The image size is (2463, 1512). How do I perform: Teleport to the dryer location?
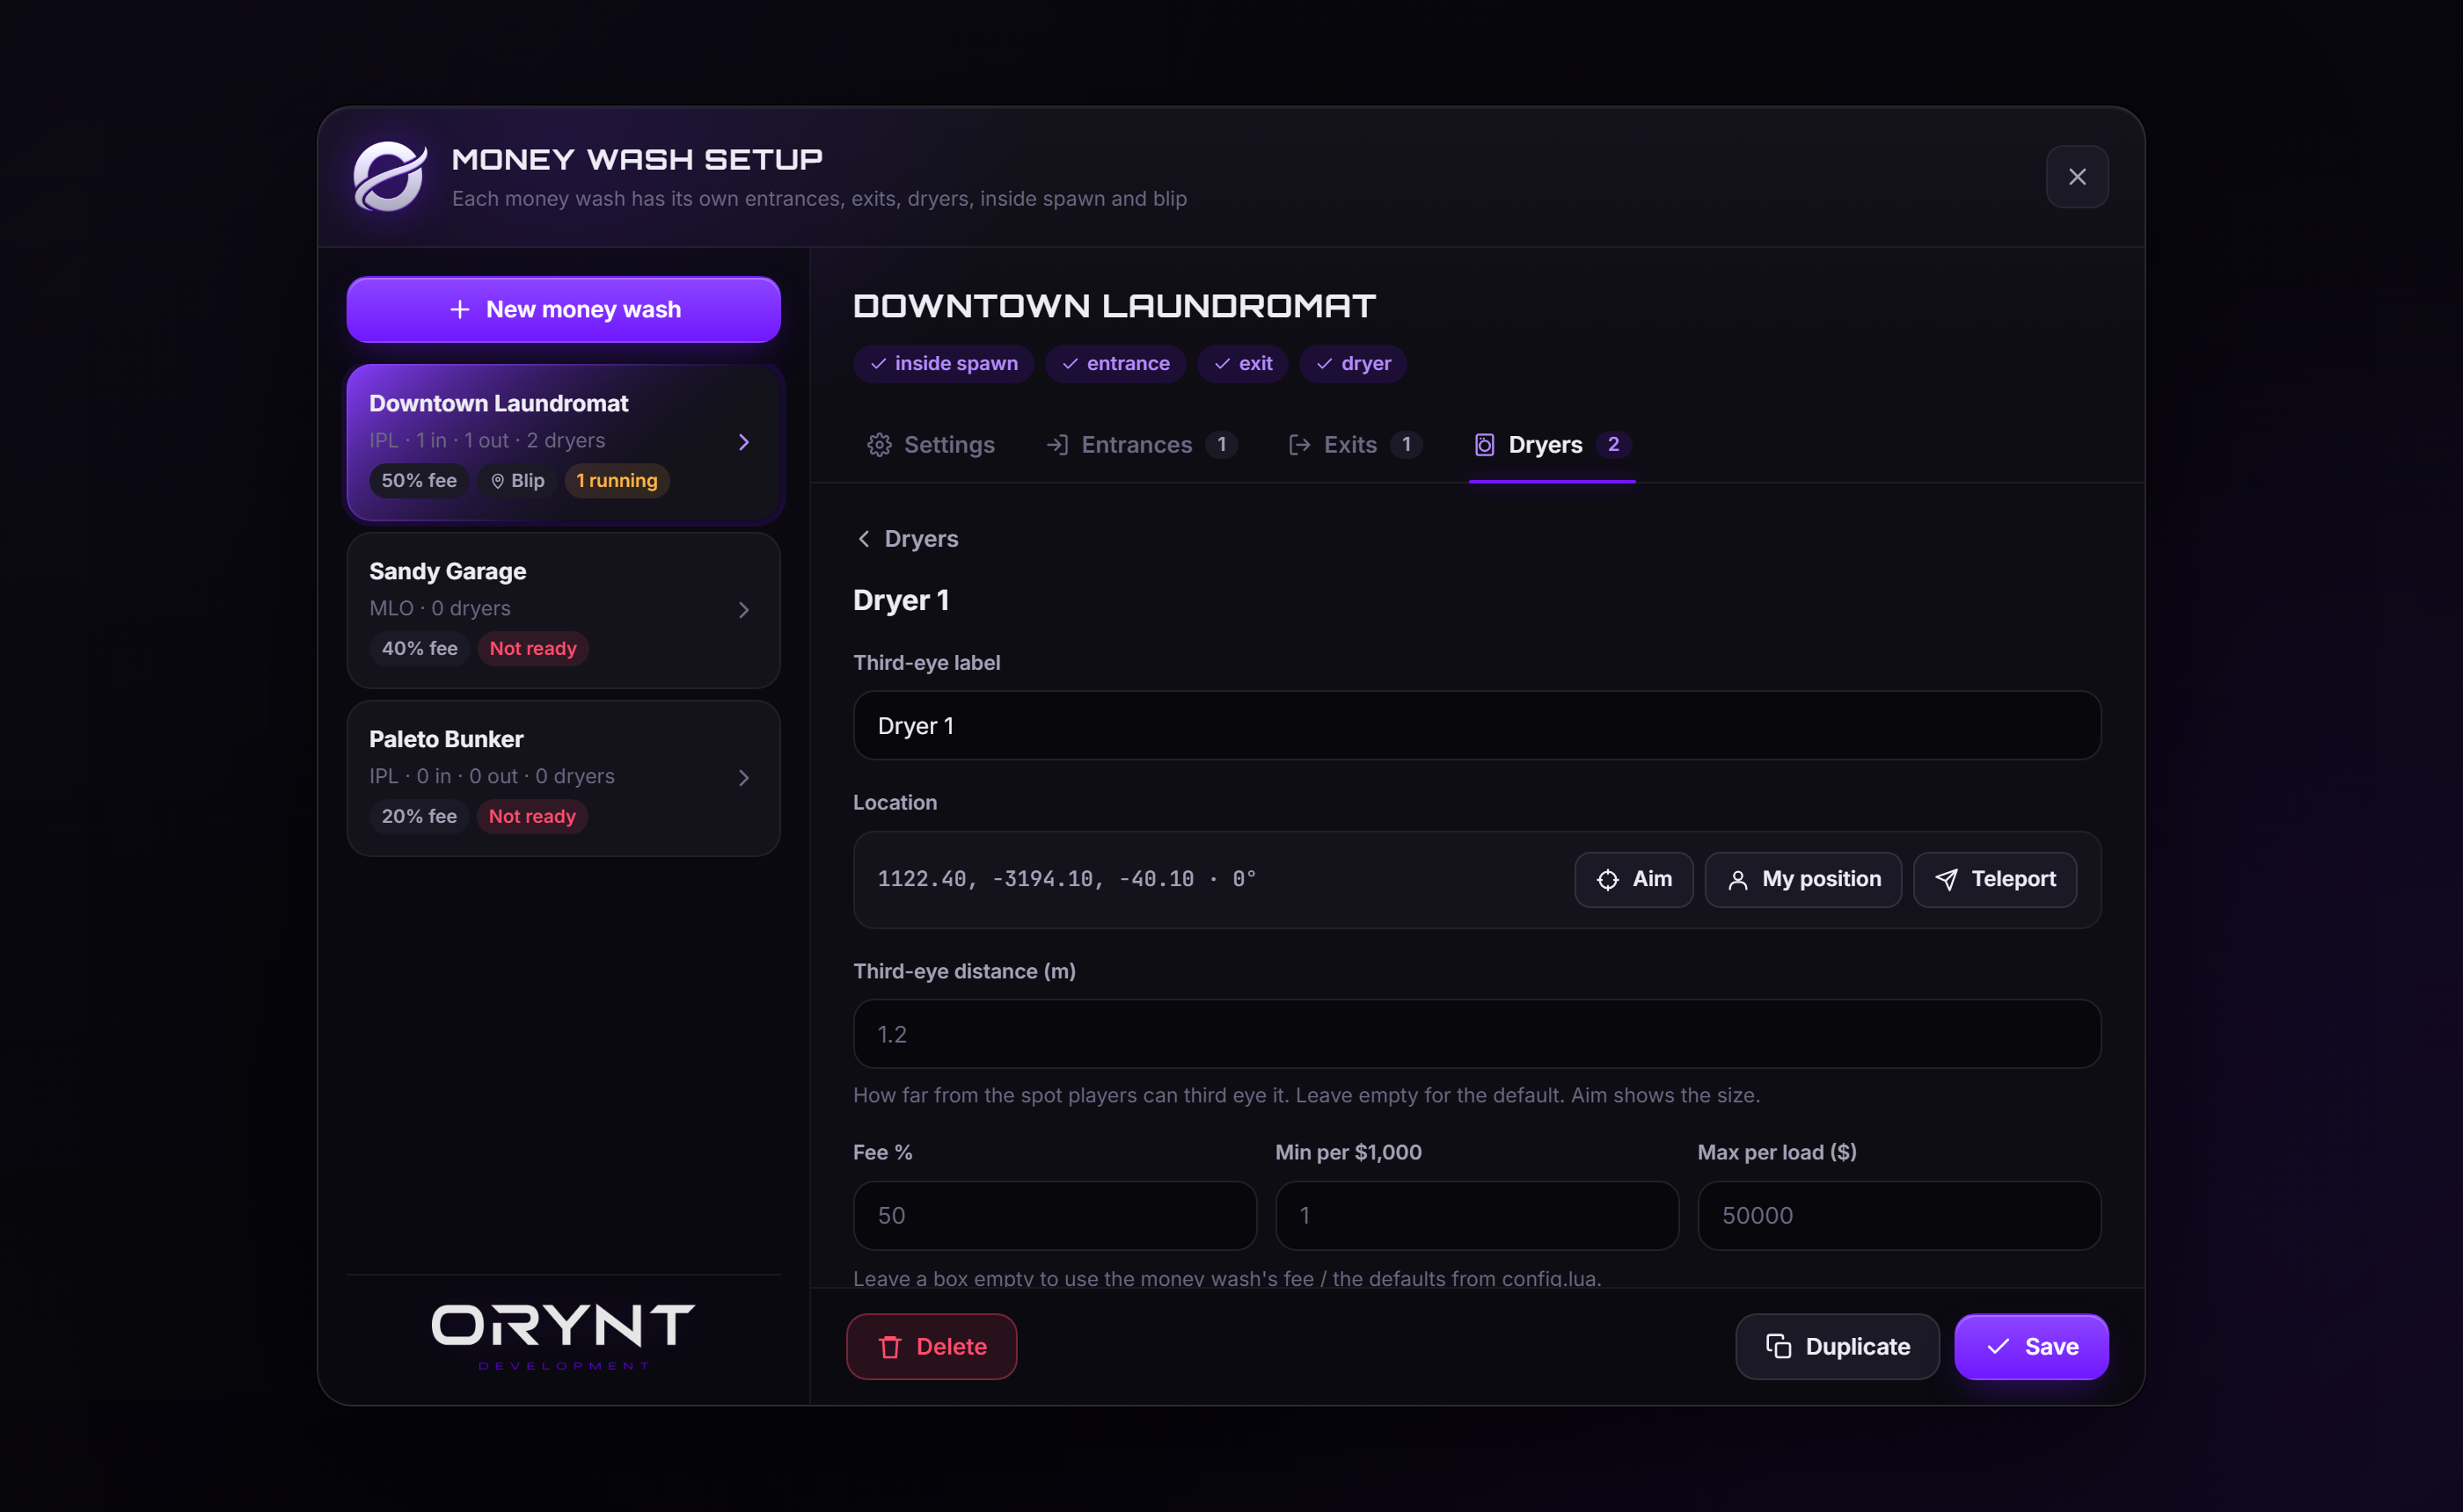click(1995, 879)
